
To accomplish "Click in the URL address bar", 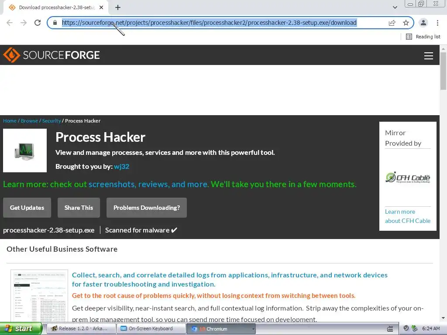I will [x=209, y=23].
